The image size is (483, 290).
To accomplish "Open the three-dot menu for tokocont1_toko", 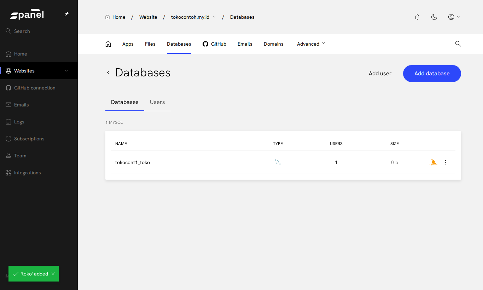I will [446, 162].
